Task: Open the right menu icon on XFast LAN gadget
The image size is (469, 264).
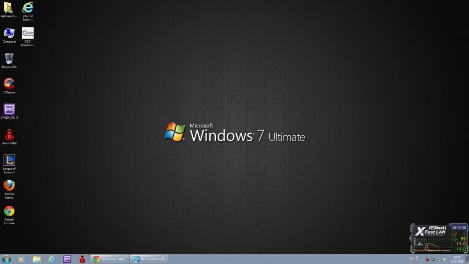Action: click(x=464, y=228)
